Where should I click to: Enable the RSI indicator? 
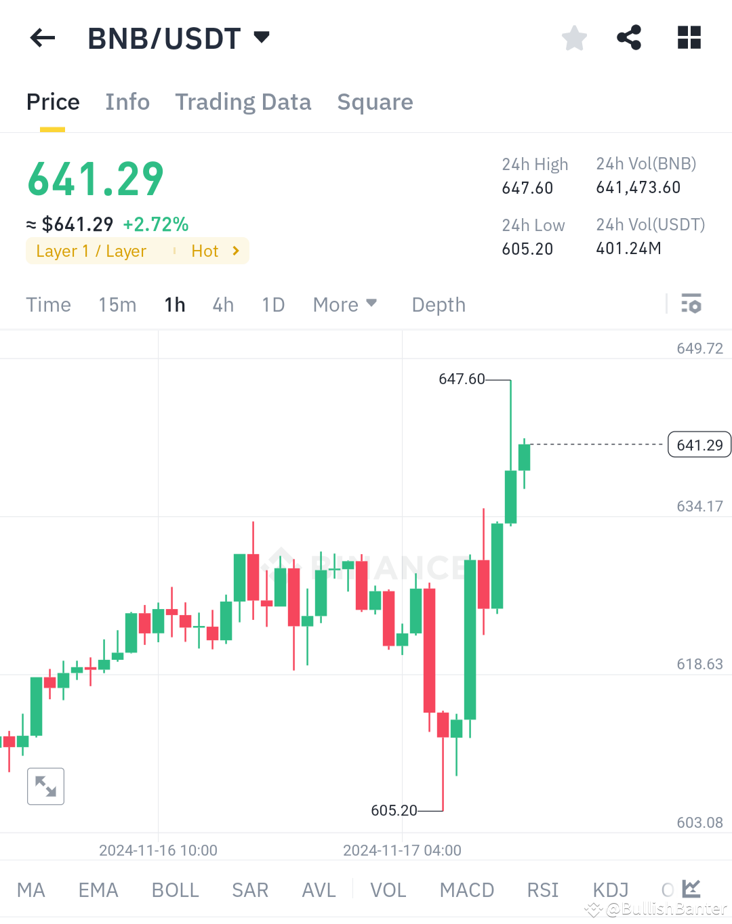click(x=542, y=889)
